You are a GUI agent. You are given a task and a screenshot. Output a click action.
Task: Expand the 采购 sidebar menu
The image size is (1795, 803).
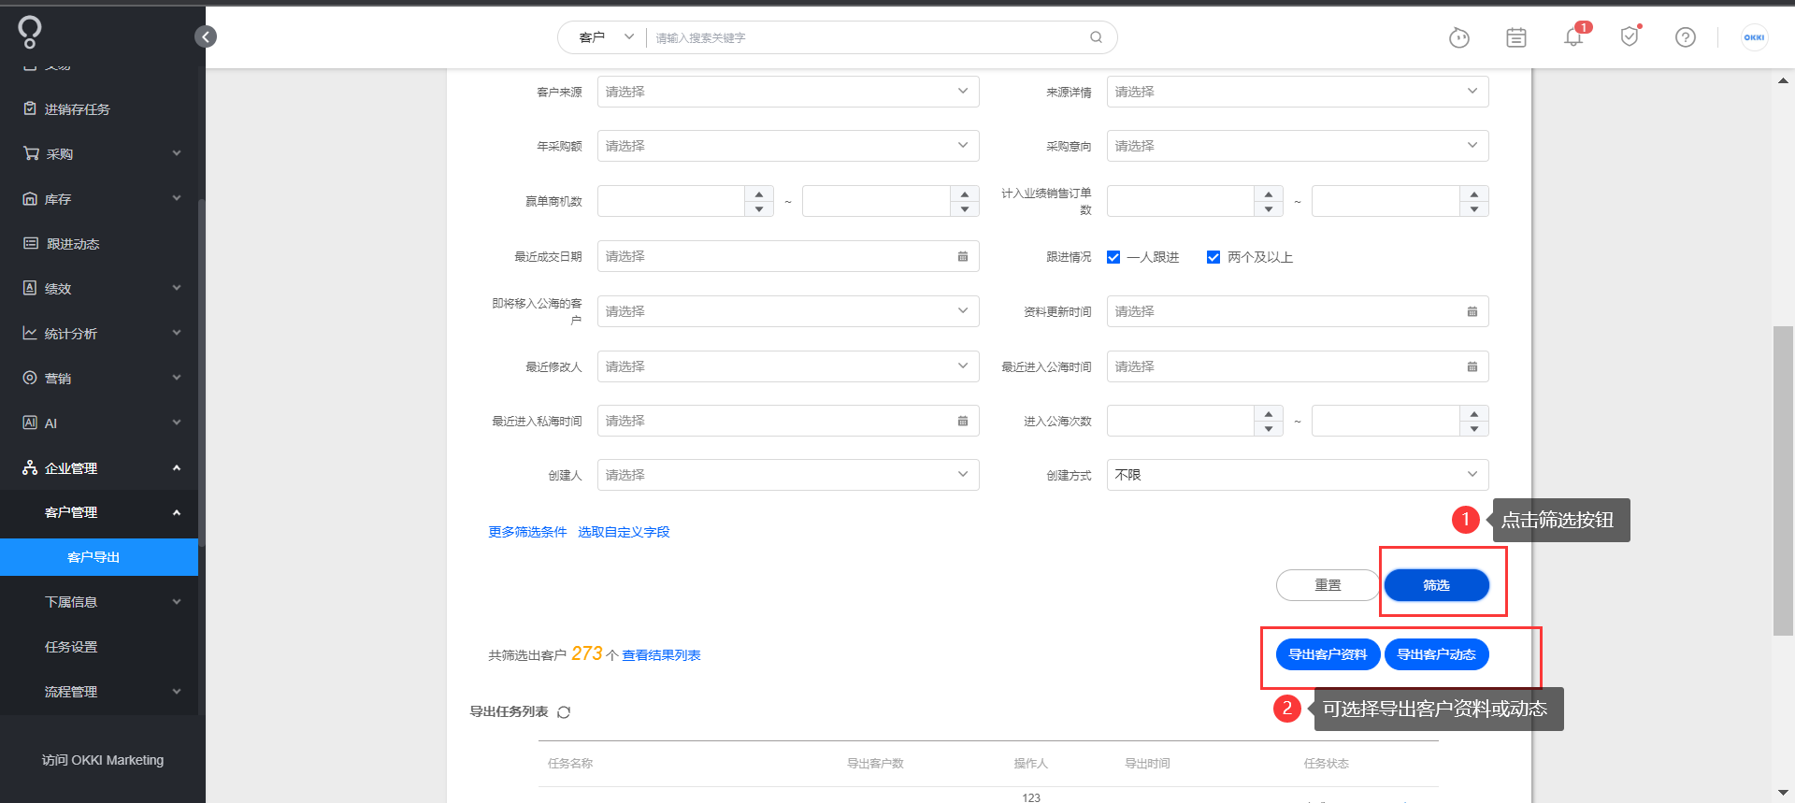(x=99, y=154)
